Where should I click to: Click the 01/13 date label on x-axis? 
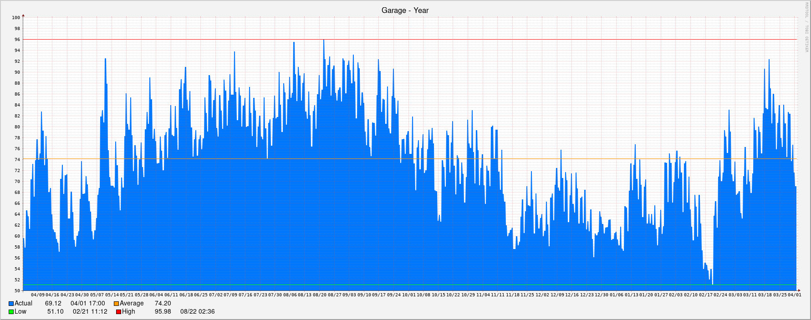(631, 295)
